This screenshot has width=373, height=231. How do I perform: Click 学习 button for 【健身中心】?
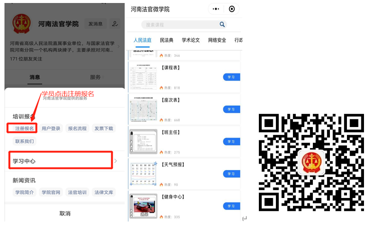pos(231,206)
